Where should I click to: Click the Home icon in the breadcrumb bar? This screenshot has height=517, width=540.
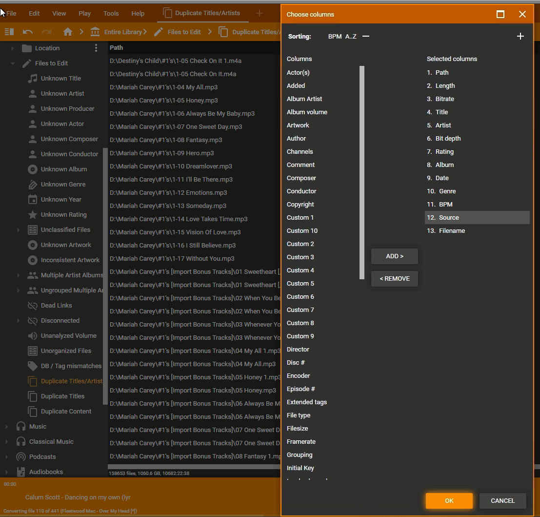click(x=68, y=32)
